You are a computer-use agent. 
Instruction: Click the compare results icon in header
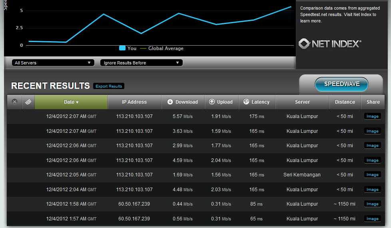(28, 102)
